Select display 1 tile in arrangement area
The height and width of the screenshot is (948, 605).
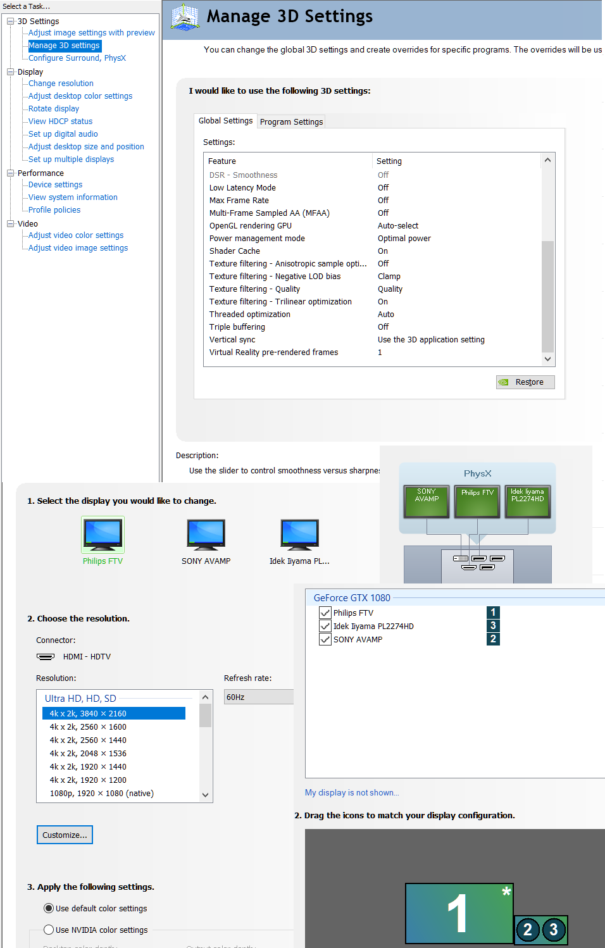[459, 914]
